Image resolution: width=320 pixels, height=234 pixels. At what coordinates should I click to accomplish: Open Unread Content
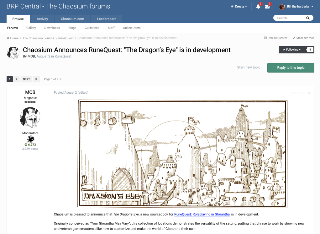tap(276, 38)
